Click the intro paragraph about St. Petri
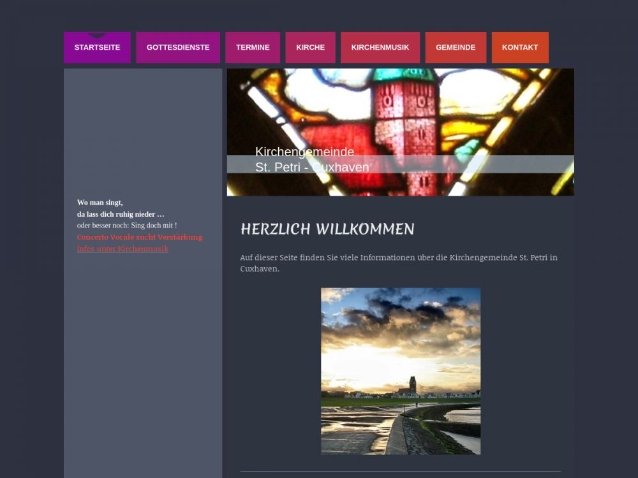Viewport: 638px width, 478px height. [x=399, y=263]
